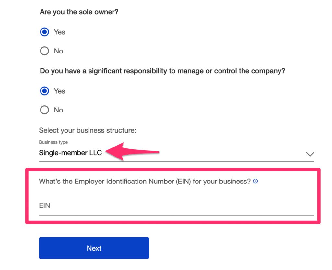Click the No label under manage or control
Image resolution: width=332 pixels, height=270 pixels.
click(x=58, y=110)
